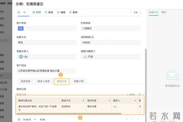This screenshot has height=122, width=183.
Task: Click the customer address field 江苏省无锡市
Action: pyautogui.click(x=46, y=71)
